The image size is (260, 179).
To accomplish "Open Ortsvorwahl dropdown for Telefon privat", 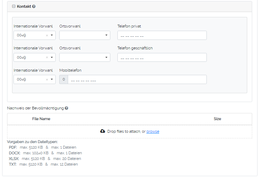I will 85,35.
